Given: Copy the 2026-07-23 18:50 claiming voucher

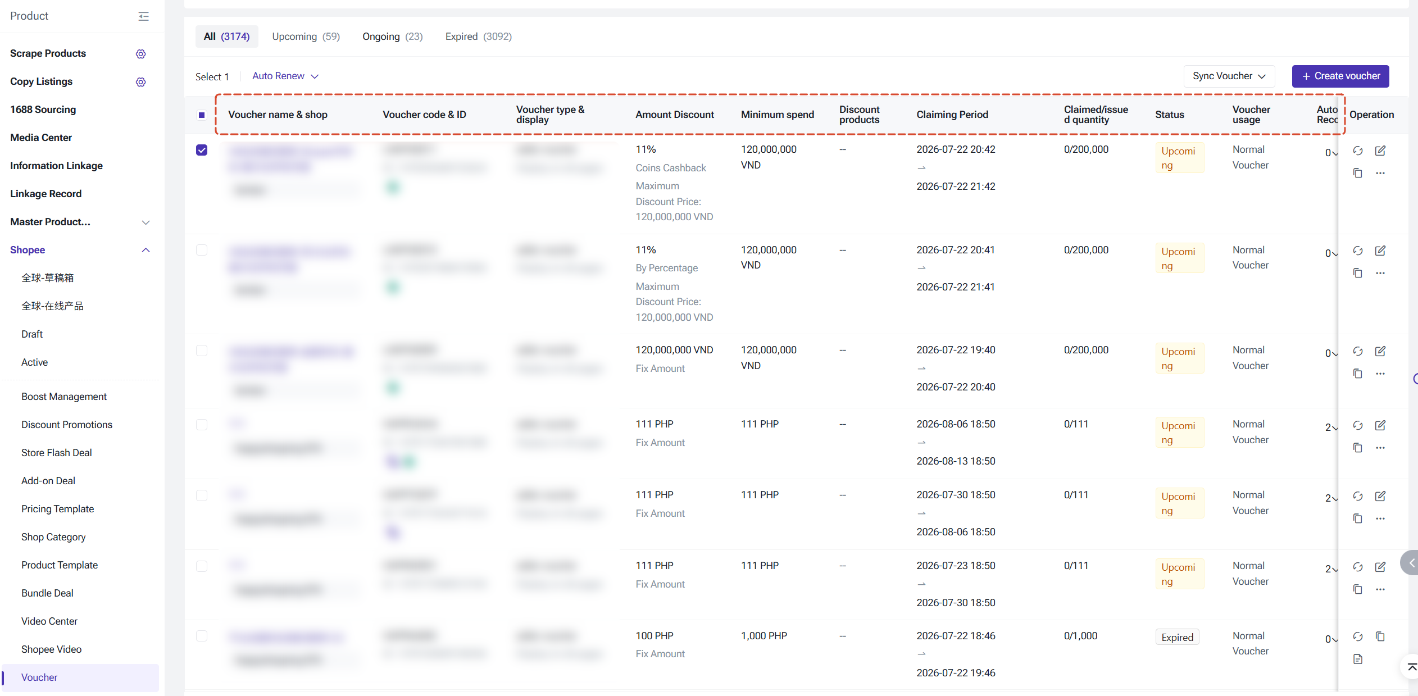Looking at the screenshot, I should click(x=1358, y=589).
